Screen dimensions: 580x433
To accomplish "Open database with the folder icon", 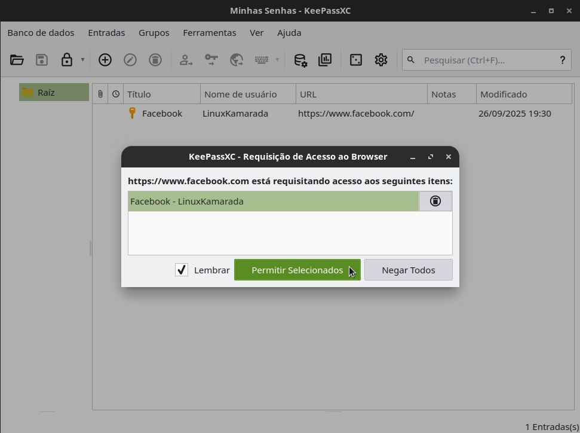I will coord(17,60).
